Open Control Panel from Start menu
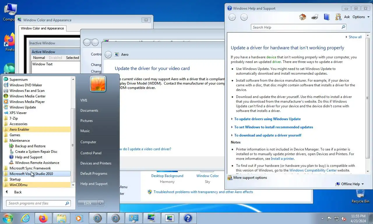This screenshot has width=373, height=224. point(91,153)
